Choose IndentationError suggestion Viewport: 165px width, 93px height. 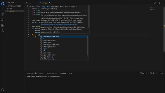coord(64,41)
